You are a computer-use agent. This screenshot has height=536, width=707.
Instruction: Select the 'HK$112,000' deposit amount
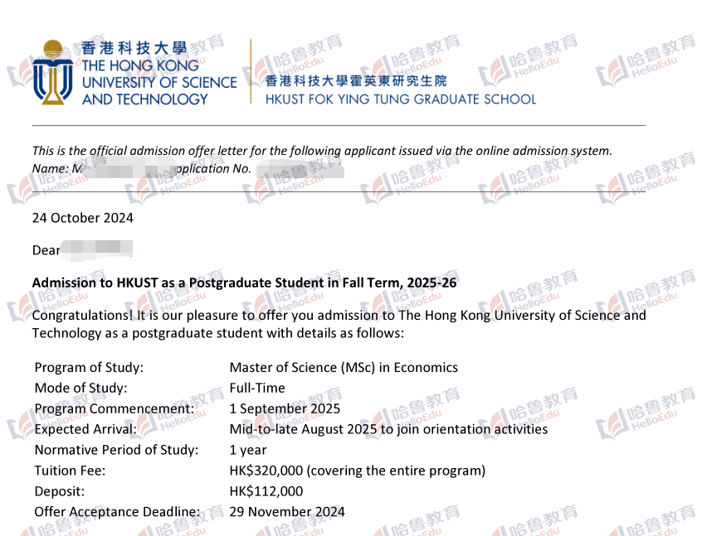pos(266,491)
